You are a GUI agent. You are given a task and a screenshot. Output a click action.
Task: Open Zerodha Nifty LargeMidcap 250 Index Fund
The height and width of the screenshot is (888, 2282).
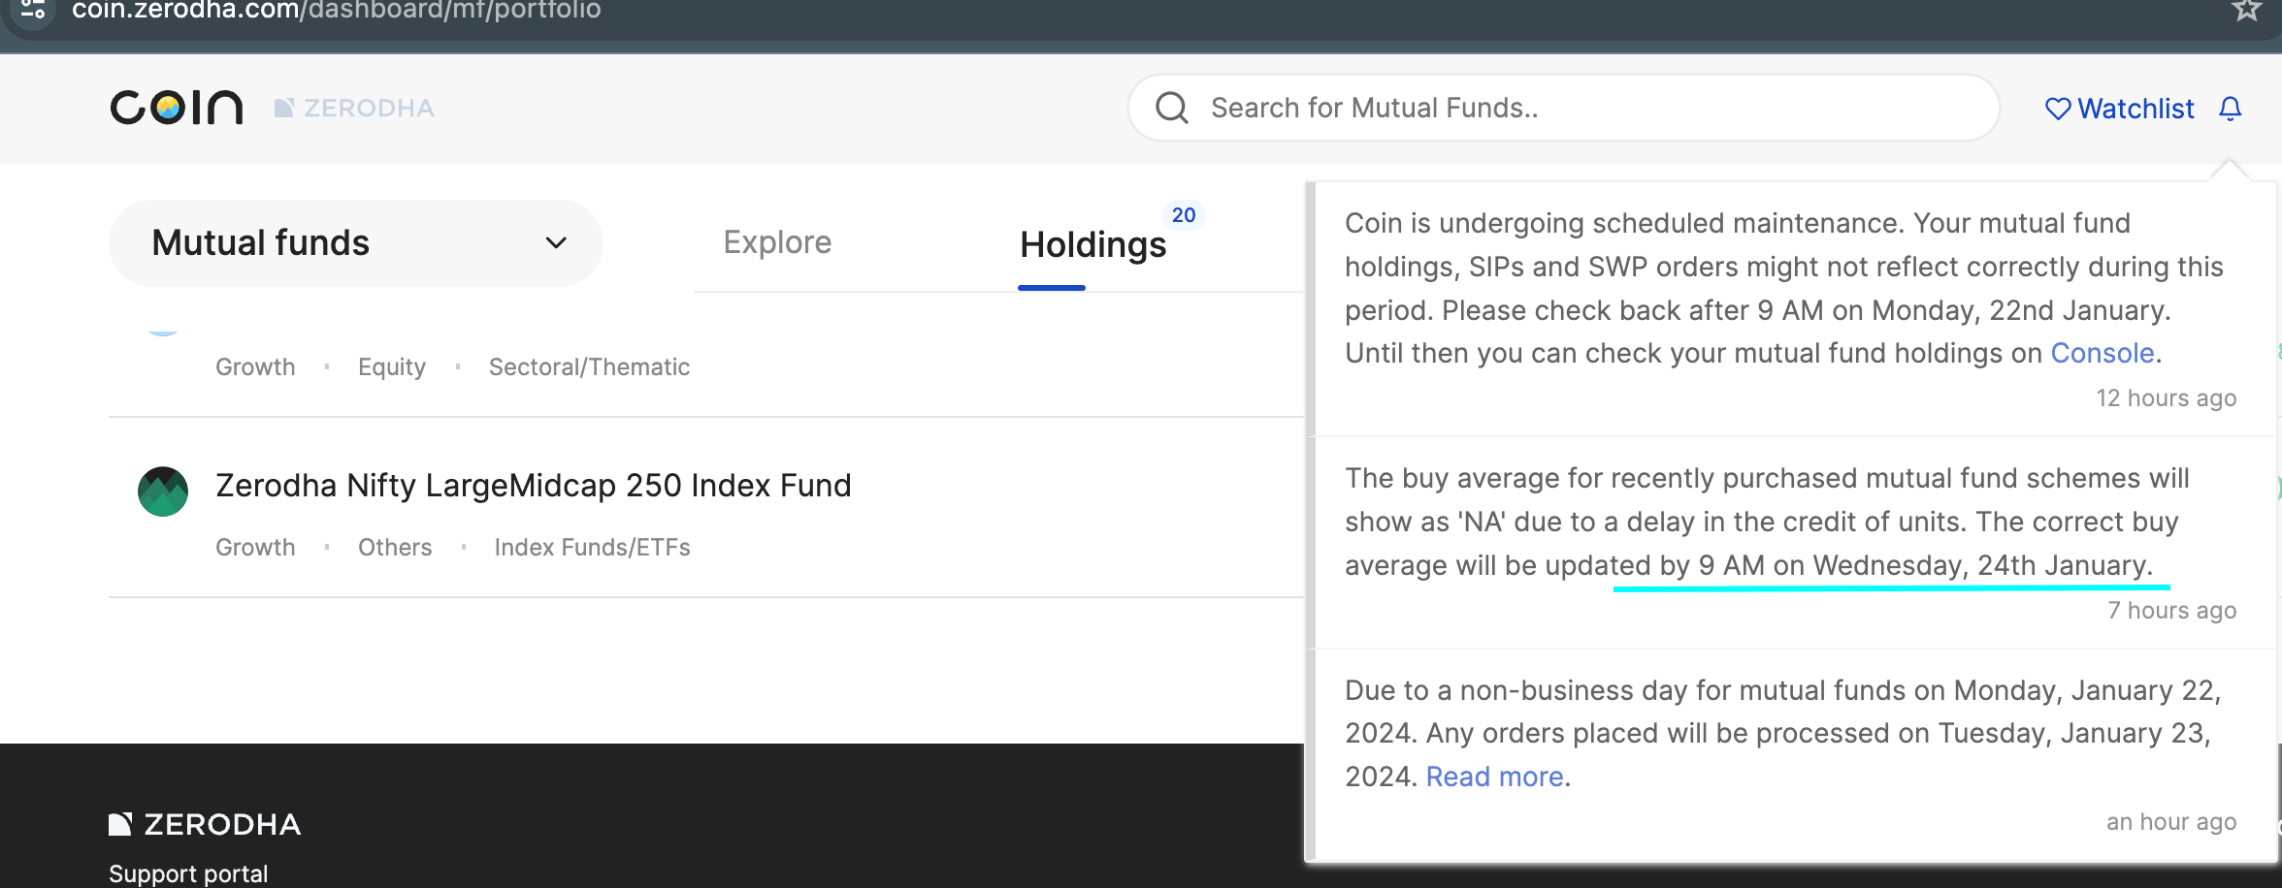click(533, 485)
